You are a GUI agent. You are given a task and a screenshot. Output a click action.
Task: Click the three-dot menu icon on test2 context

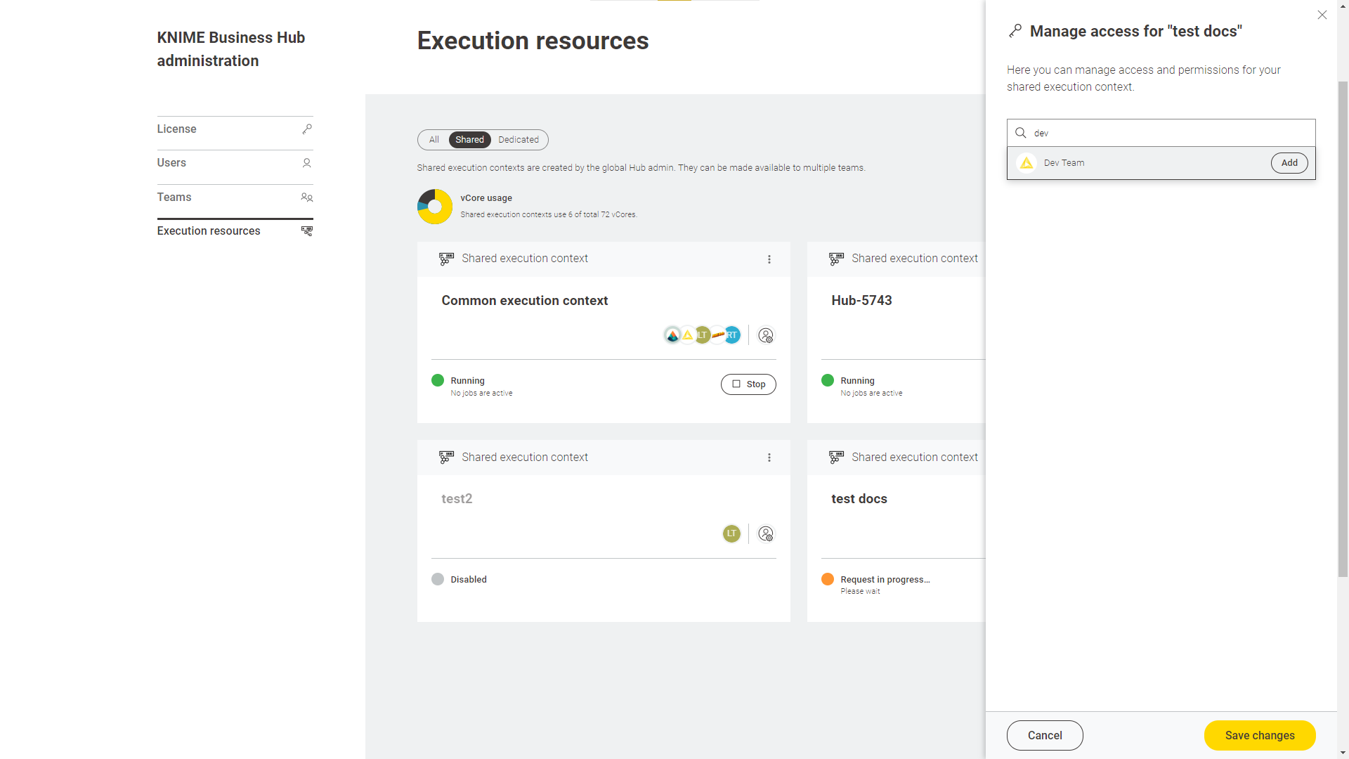tap(769, 457)
